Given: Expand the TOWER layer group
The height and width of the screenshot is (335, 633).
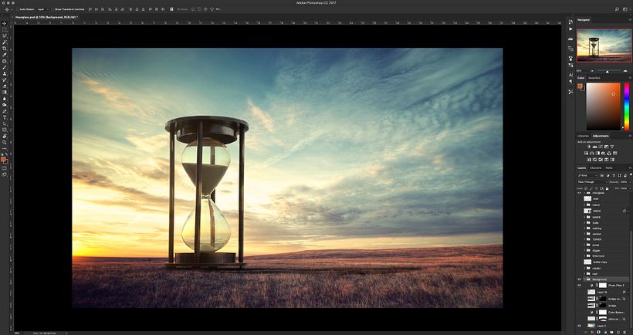Looking at the screenshot, I should (x=584, y=239).
